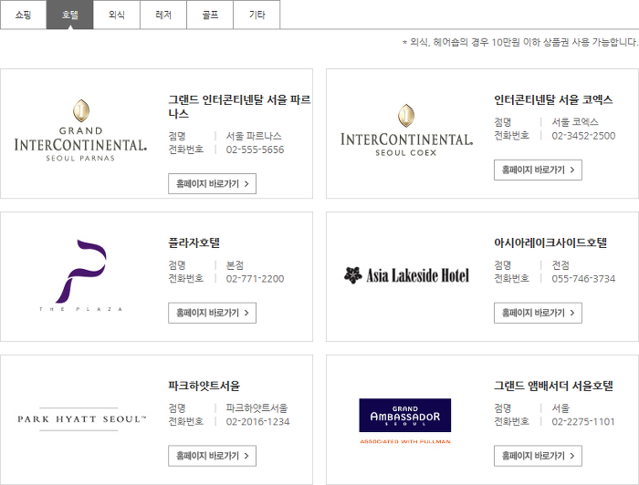Visit 플라자호텔 homepage button
639x485 pixels.
(x=213, y=313)
